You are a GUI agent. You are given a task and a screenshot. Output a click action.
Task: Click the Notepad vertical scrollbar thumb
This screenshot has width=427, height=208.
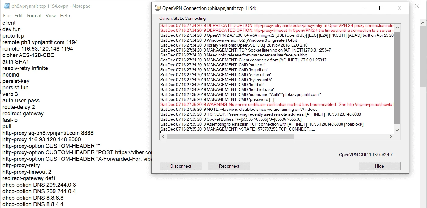point(423,56)
